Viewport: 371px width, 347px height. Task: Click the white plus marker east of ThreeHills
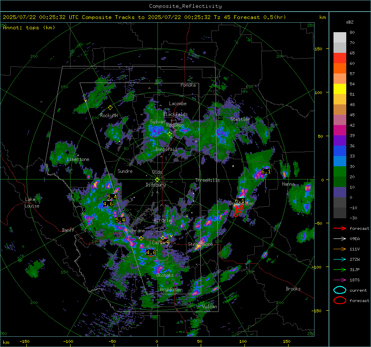coord(233,166)
